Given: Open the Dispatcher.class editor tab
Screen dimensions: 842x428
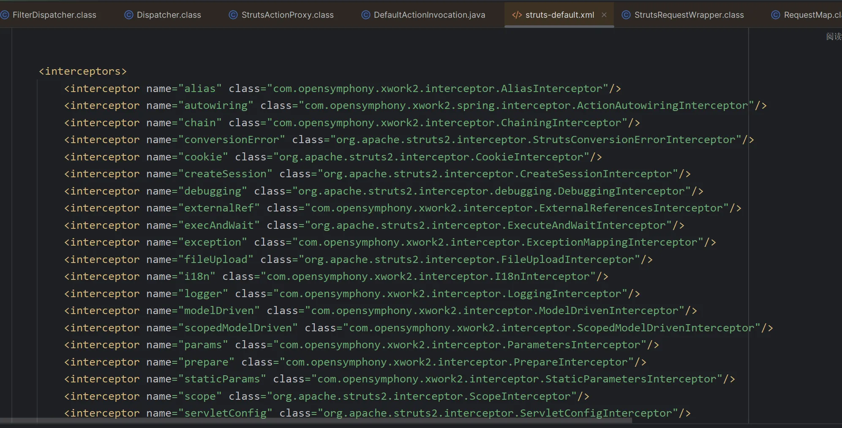Looking at the screenshot, I should (x=163, y=15).
